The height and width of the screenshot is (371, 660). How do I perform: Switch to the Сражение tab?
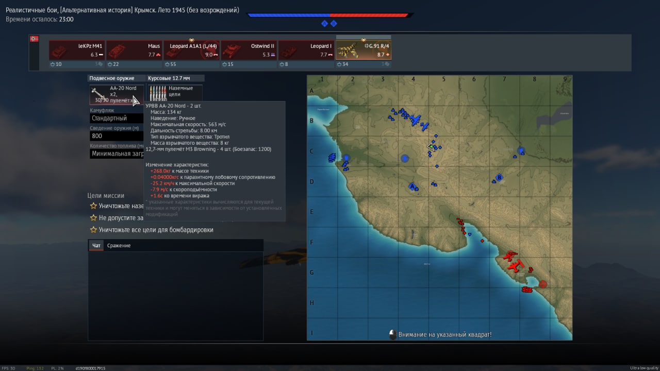119,245
